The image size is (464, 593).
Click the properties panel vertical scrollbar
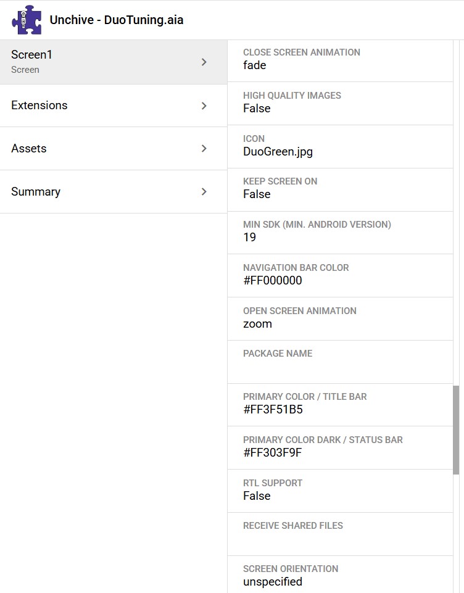pyautogui.click(x=456, y=430)
